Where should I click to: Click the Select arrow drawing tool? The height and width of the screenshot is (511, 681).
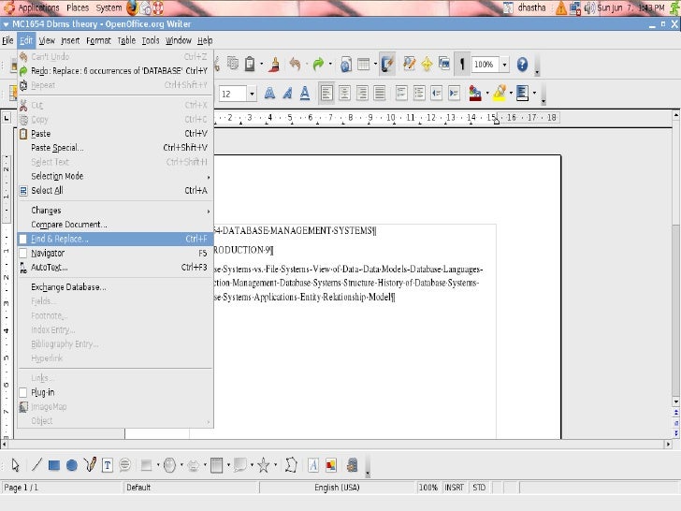(x=16, y=465)
